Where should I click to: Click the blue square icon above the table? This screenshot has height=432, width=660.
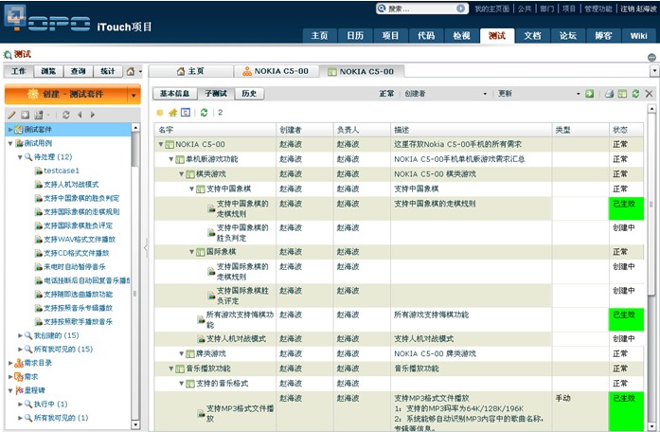(186, 113)
